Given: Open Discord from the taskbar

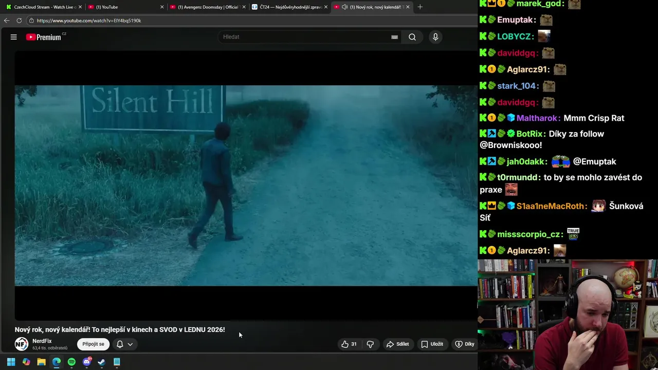Looking at the screenshot, I should (87, 362).
